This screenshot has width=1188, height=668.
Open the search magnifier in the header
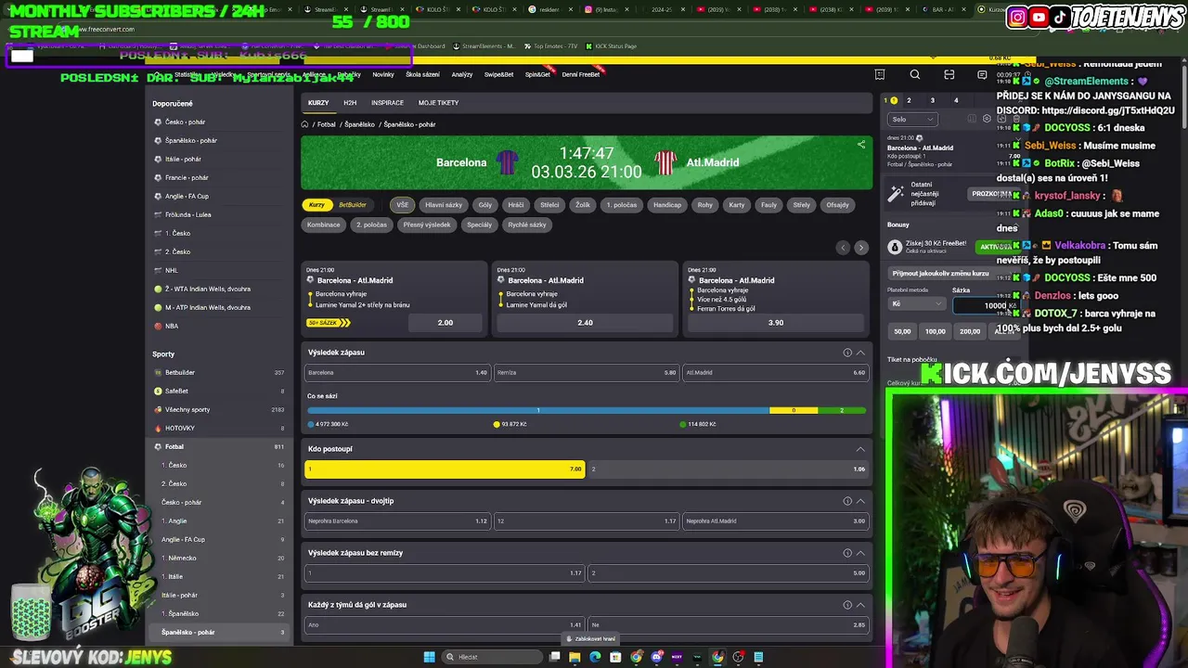pyautogui.click(x=915, y=74)
